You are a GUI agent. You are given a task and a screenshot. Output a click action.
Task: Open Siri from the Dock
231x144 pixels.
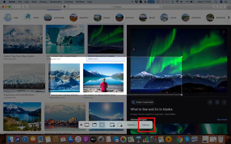[x=18, y=139]
